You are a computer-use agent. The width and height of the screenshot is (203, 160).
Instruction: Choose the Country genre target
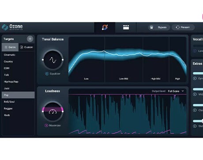click(x=18, y=62)
